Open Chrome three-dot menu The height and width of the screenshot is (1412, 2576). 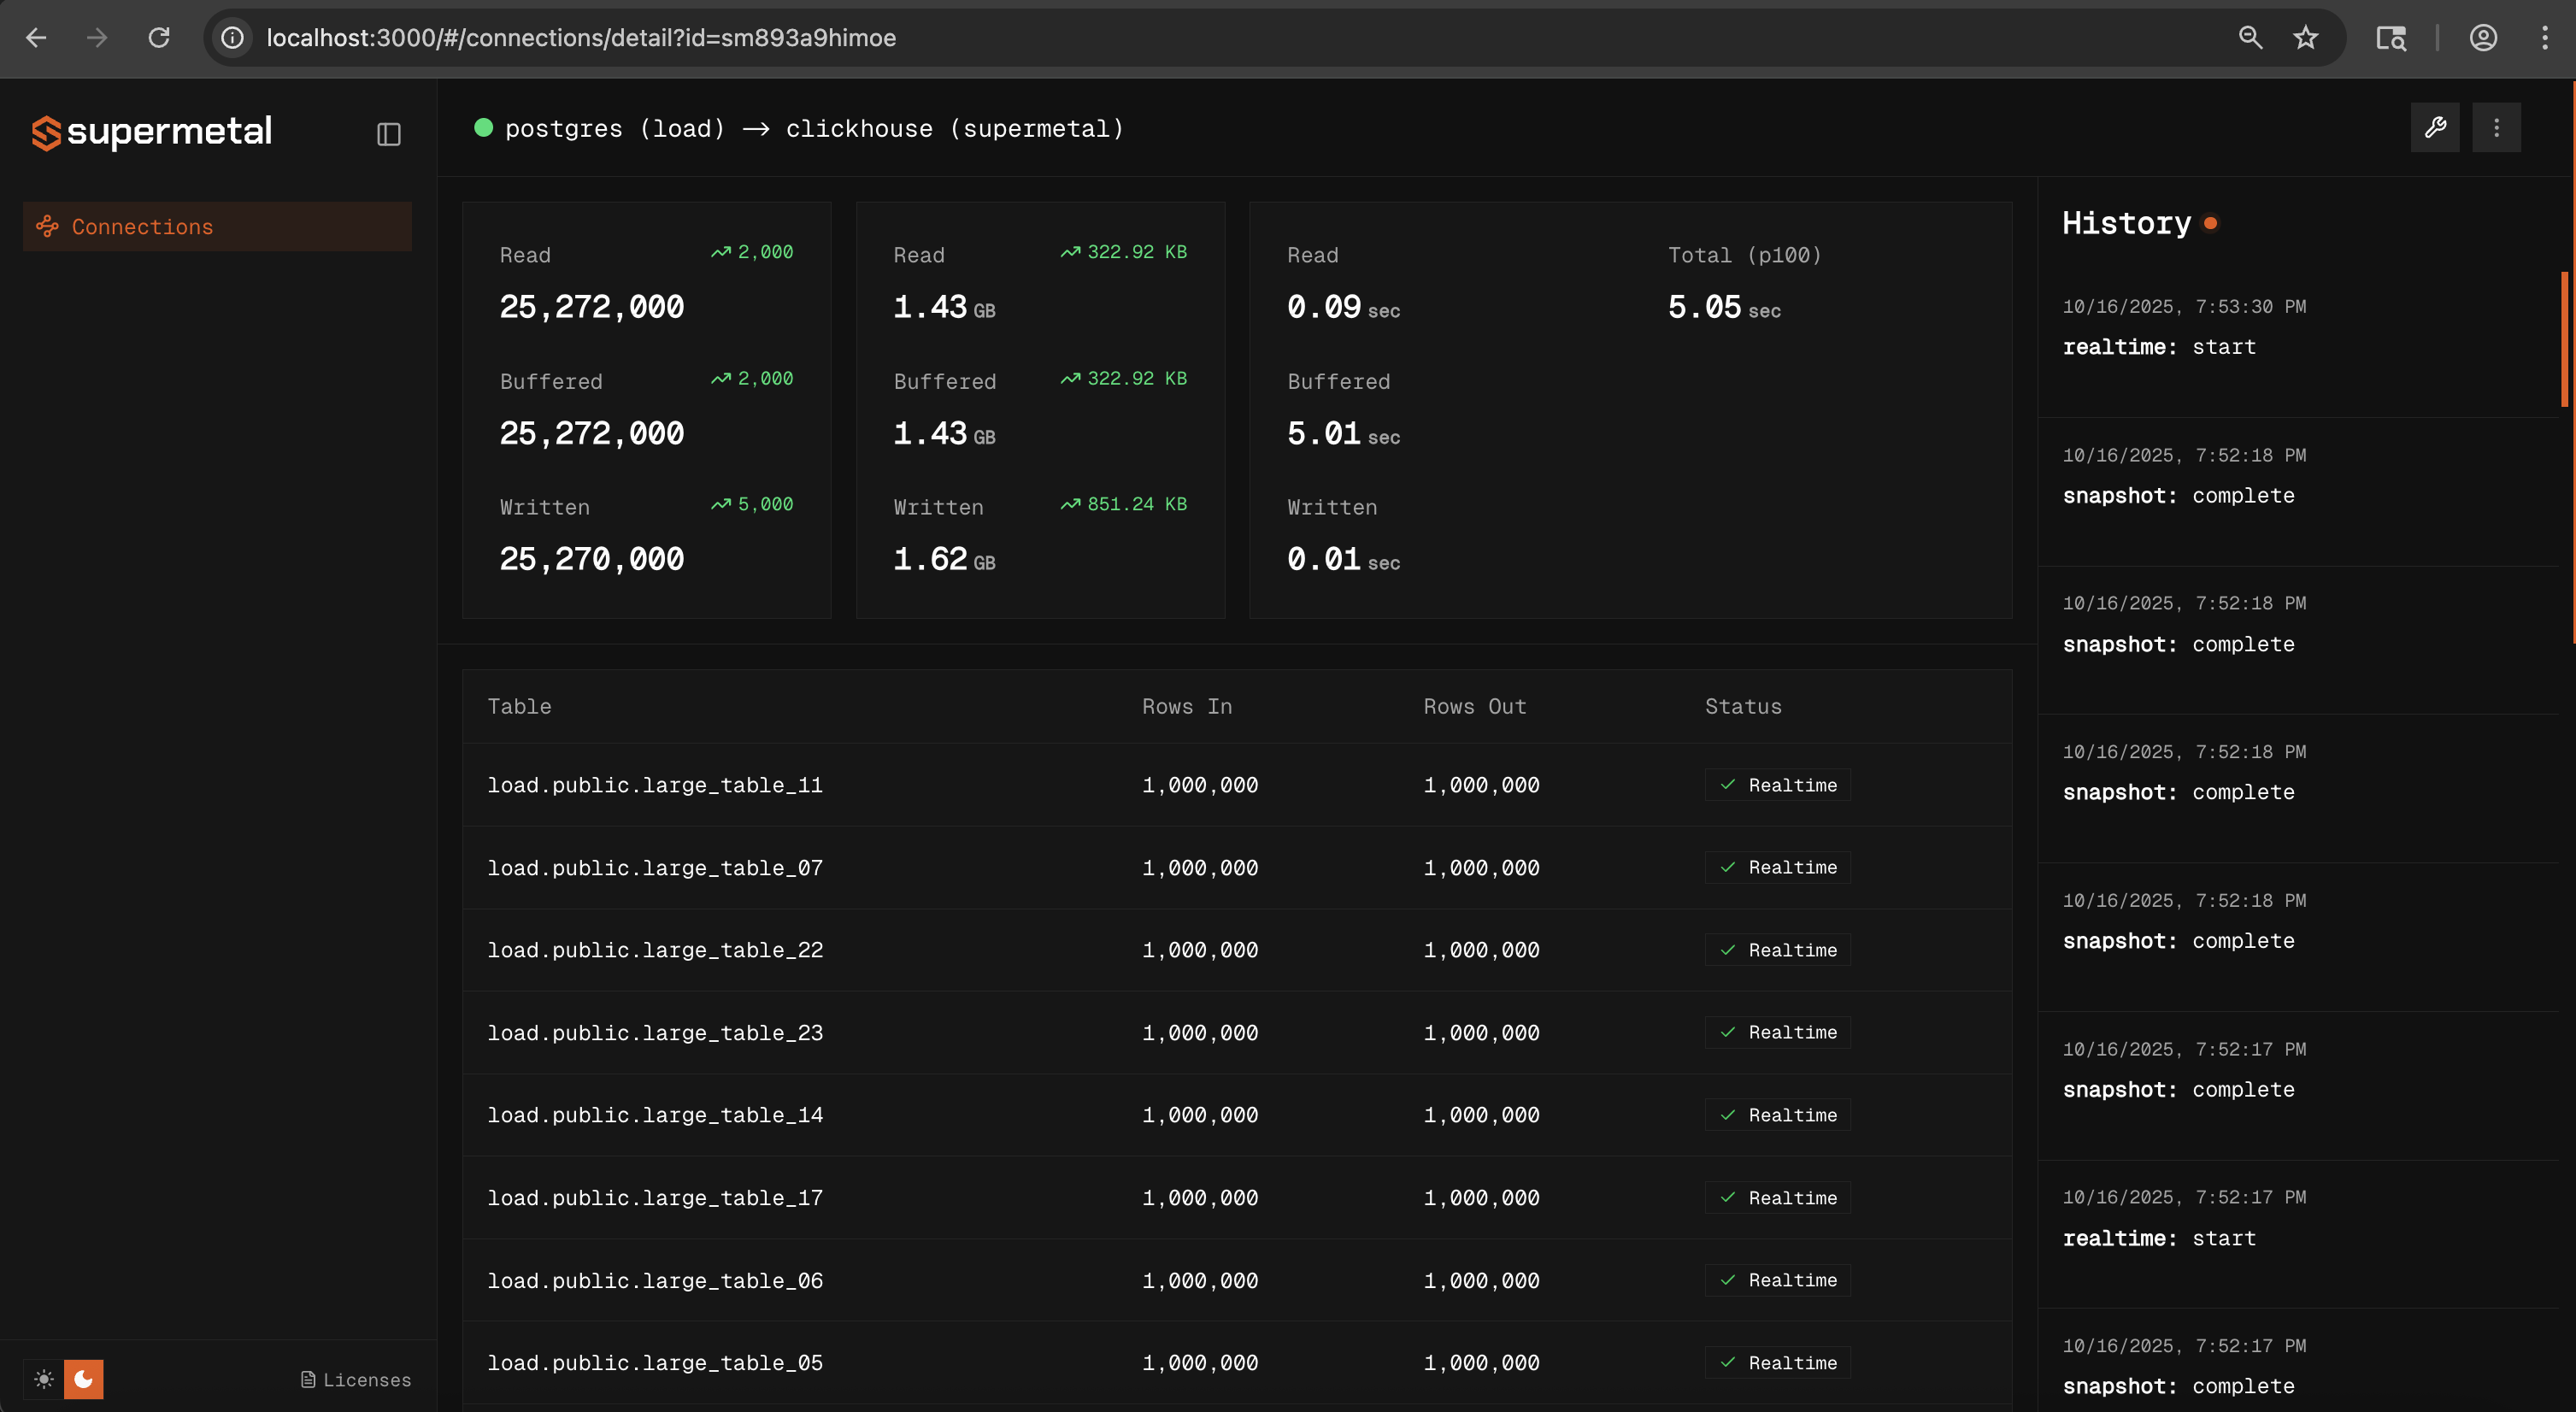(2544, 38)
